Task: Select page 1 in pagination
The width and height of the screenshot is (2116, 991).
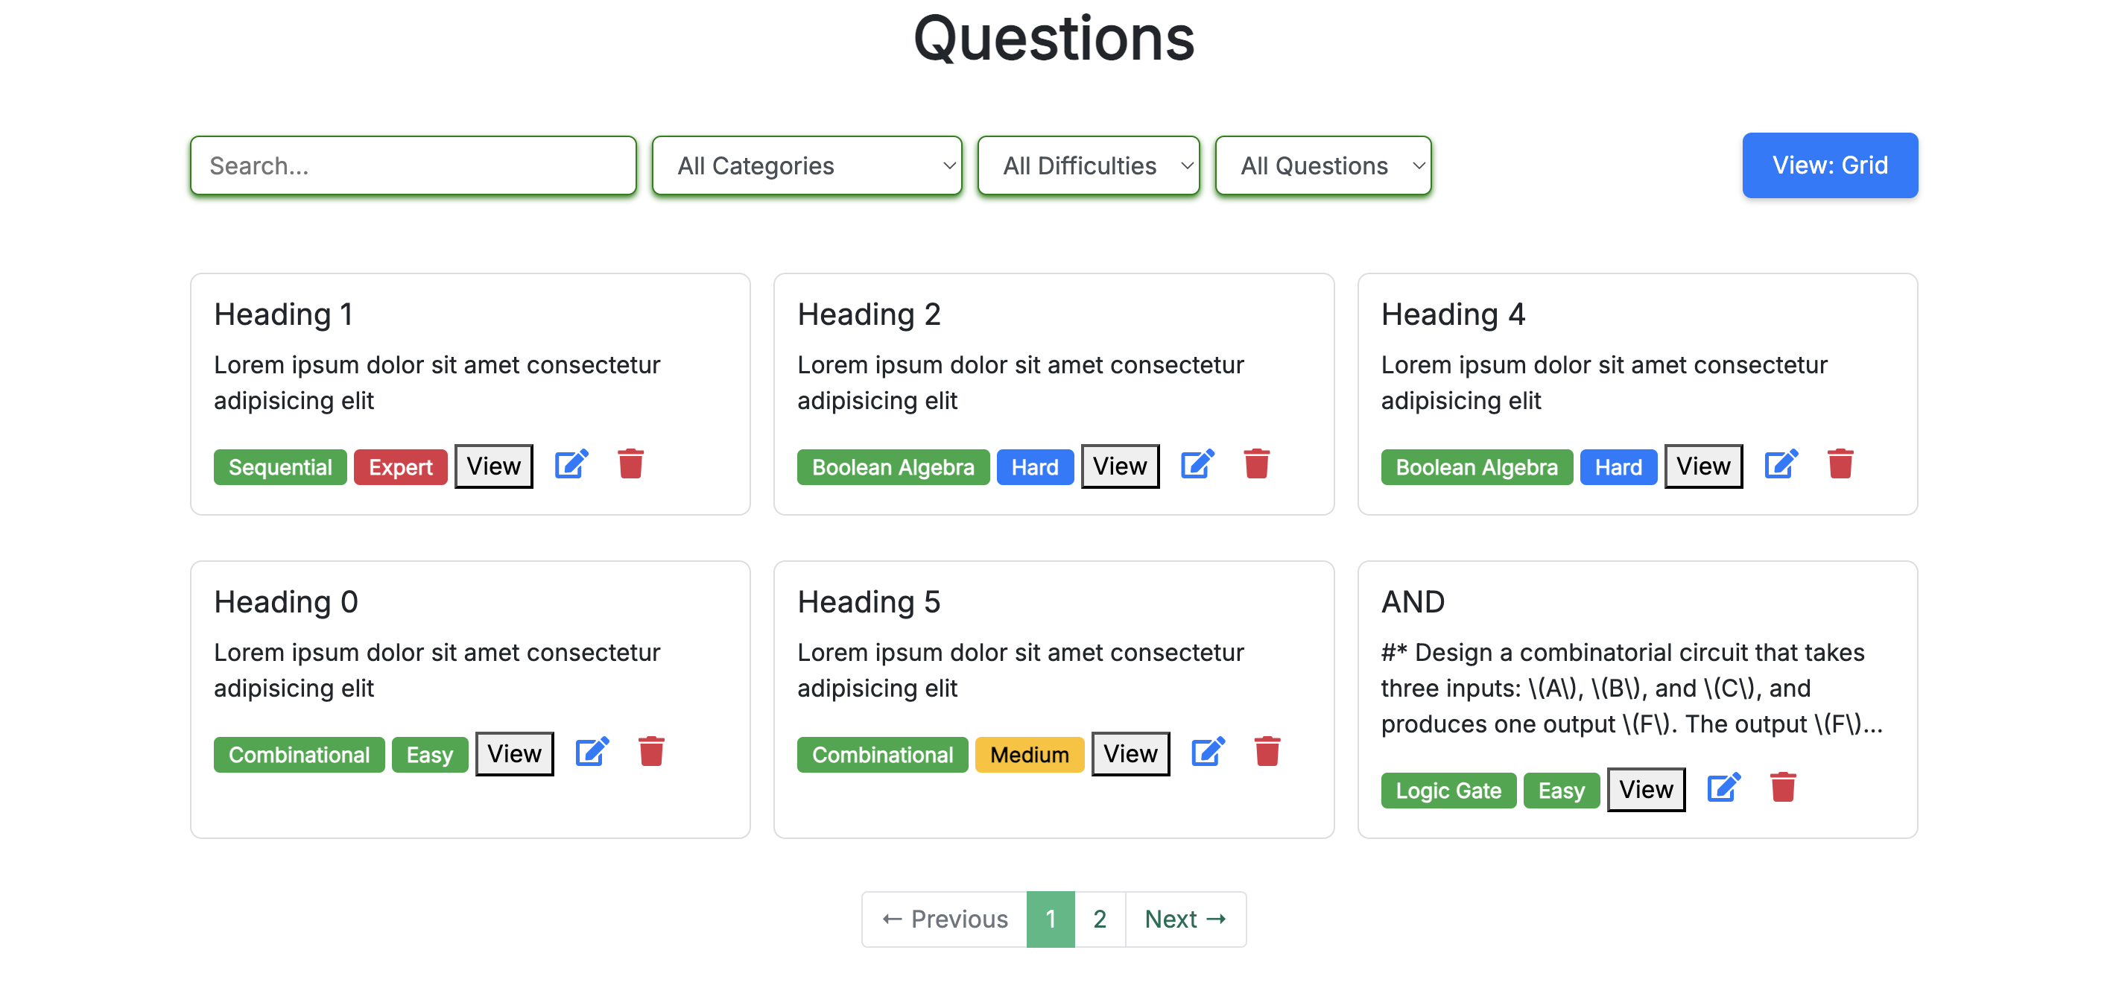Action: [1050, 919]
